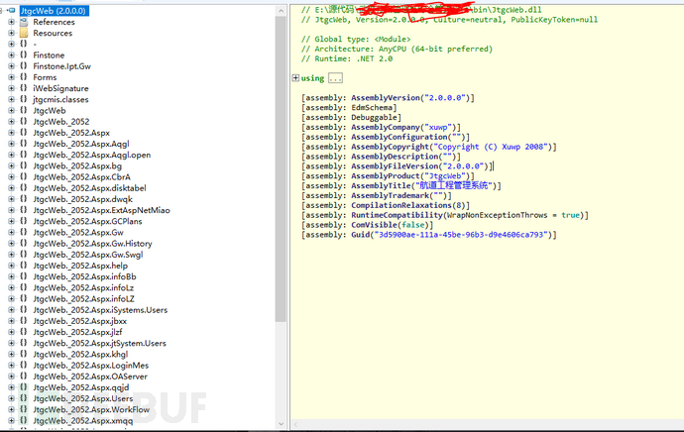Image resolution: width=684 pixels, height=432 pixels.
Task: Expand the JtgcWeb._2052.Aspx.ExtAspNetMiao namespace
Action: 11,210
